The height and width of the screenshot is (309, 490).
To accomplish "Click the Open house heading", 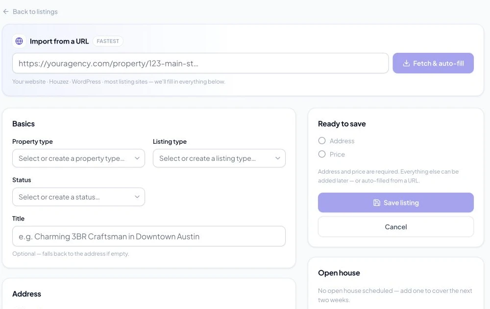I will point(339,273).
